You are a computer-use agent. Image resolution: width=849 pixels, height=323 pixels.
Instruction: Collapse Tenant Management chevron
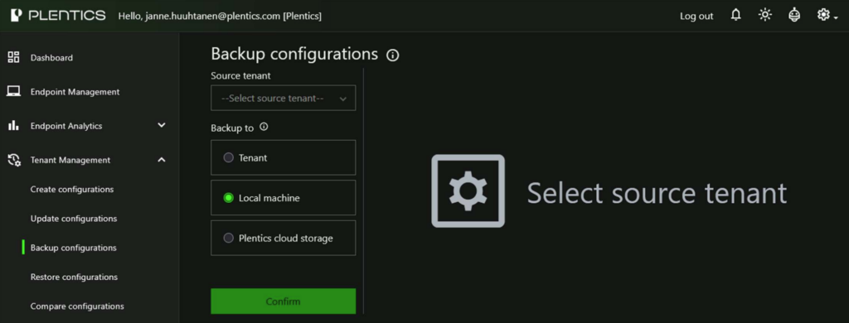[x=162, y=160]
